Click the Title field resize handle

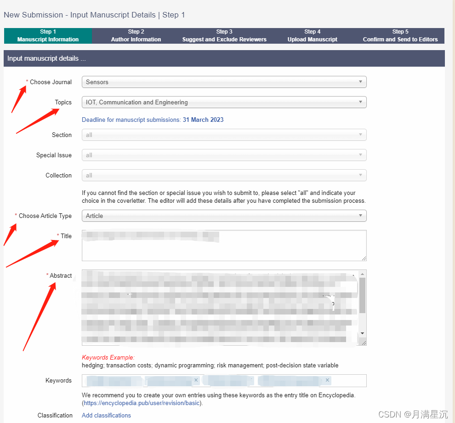(364, 258)
